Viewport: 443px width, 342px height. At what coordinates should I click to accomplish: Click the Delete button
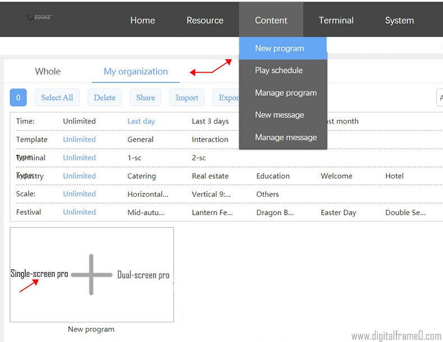[104, 98]
